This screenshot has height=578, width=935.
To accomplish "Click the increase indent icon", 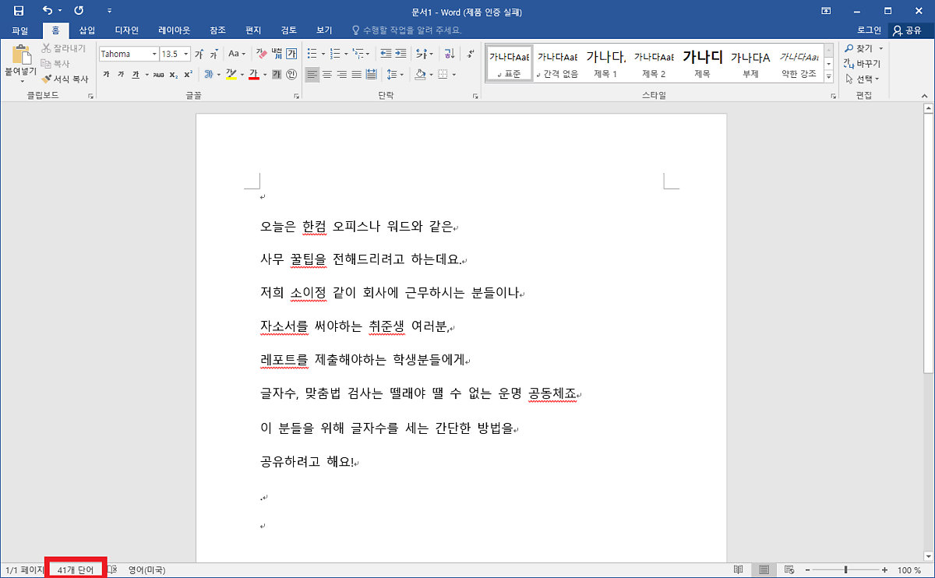I will pyautogui.click(x=400, y=54).
